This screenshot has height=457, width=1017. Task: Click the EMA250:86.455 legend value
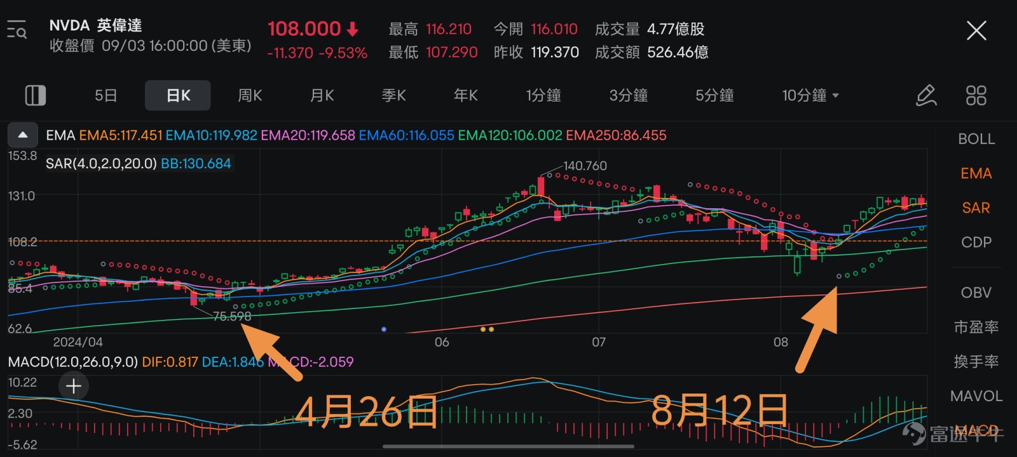pos(617,135)
